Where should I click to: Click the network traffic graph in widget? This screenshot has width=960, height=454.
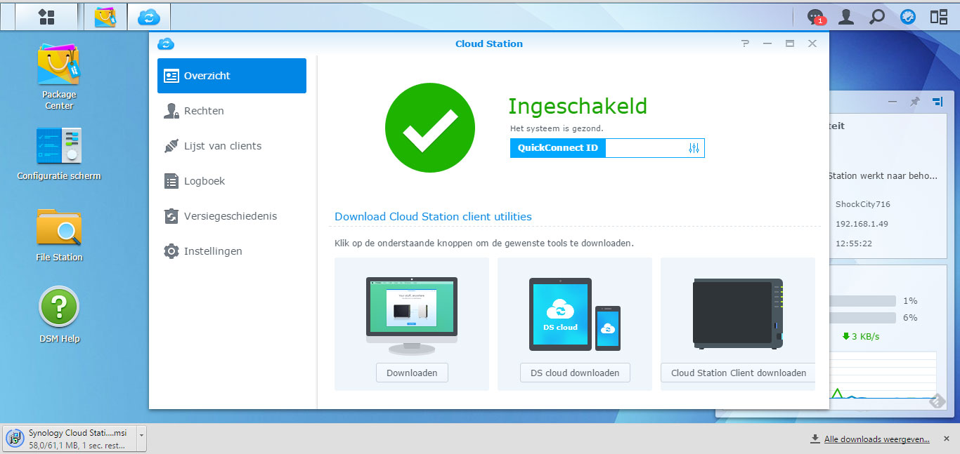coord(883,375)
